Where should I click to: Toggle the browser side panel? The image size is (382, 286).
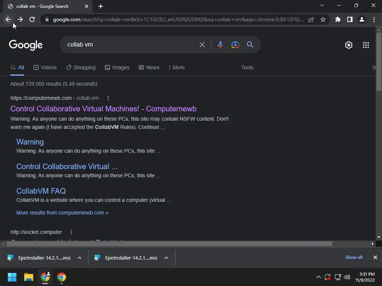coord(350,19)
